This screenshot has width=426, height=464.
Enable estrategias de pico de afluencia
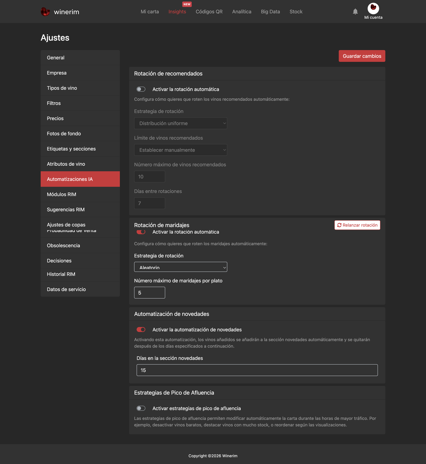pos(141,408)
